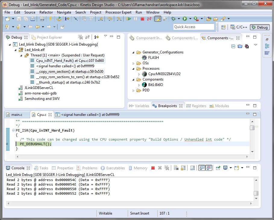Collapse the PE_ISR function fold marker
This screenshot has width=274, height=220.
coord(13,130)
